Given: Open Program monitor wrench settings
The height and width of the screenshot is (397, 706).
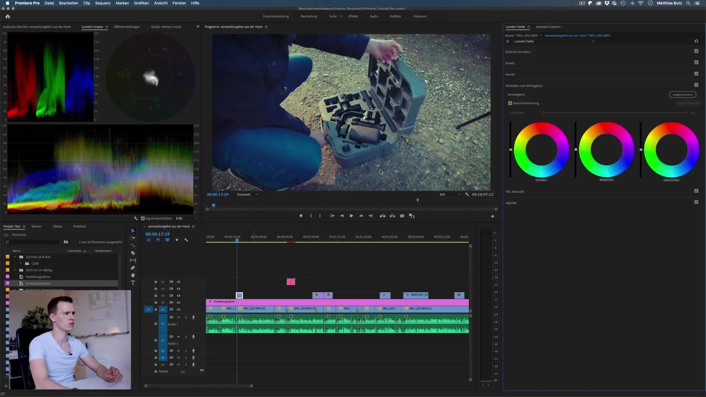Looking at the screenshot, I should click(467, 194).
